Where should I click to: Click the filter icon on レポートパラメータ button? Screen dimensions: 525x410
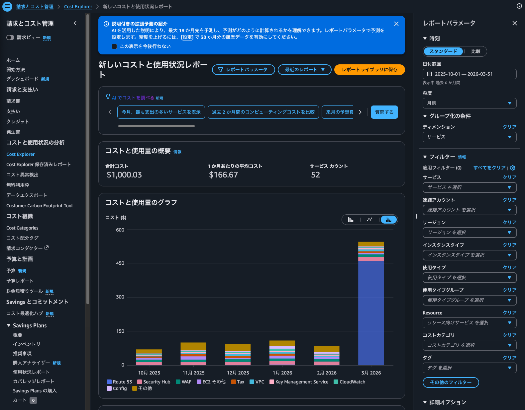tap(220, 70)
